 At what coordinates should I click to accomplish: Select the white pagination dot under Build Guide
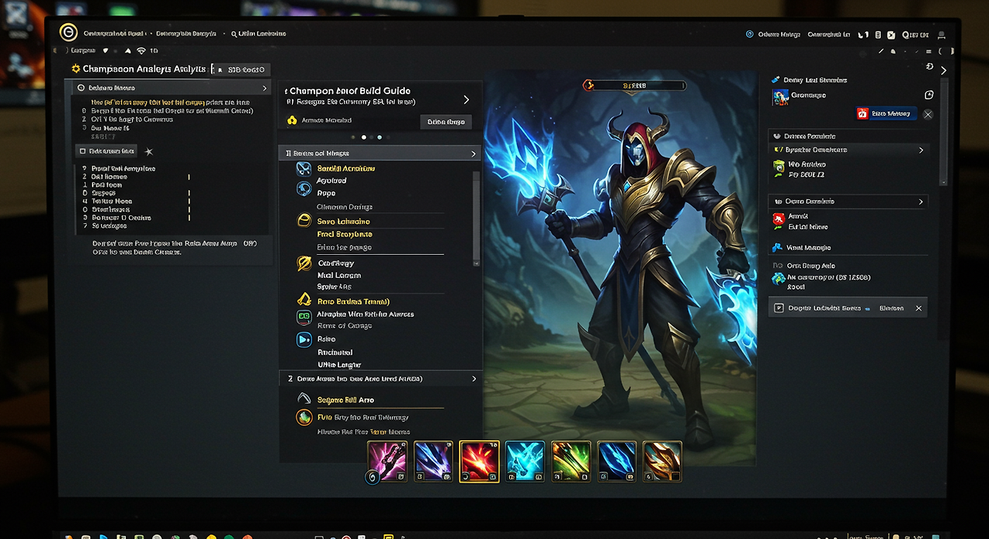pos(364,137)
